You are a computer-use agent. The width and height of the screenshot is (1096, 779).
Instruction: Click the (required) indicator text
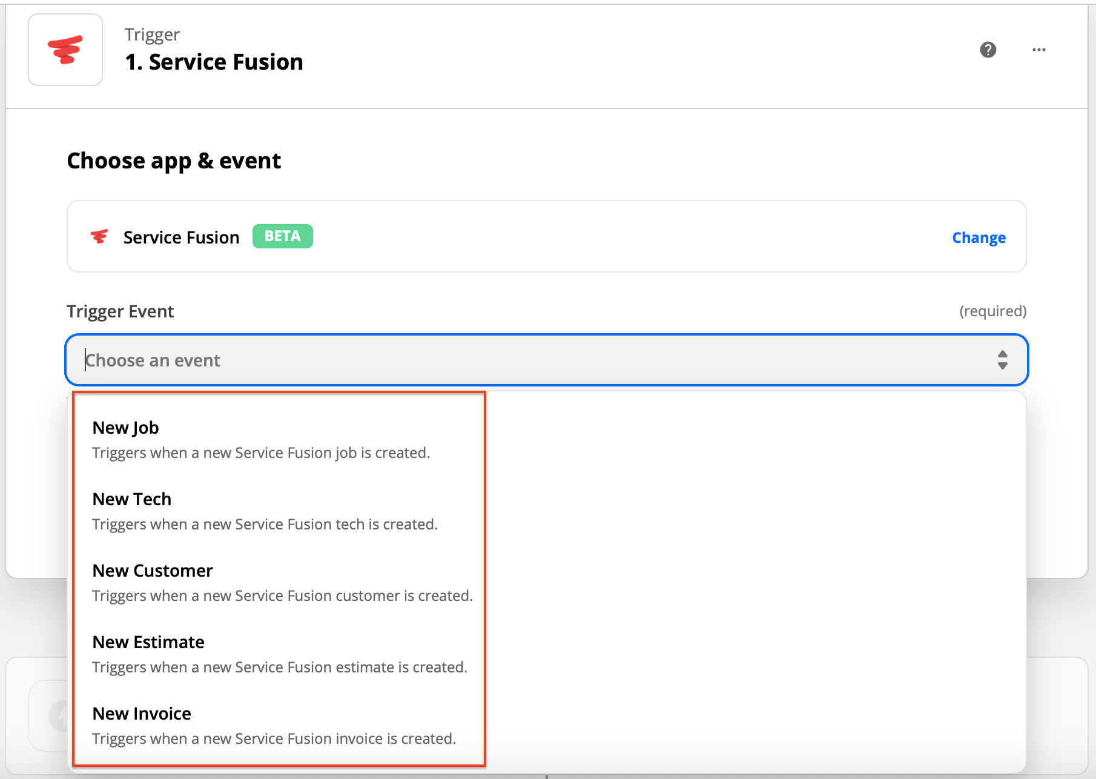993,311
